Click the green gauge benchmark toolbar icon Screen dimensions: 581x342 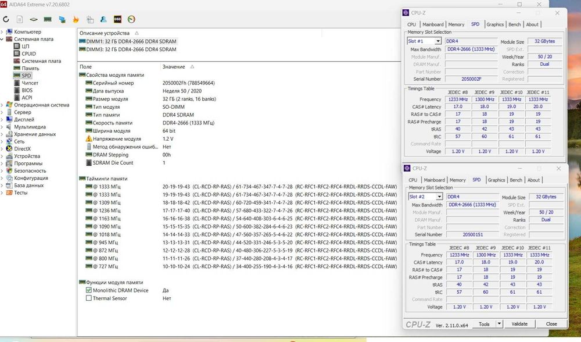point(131,19)
